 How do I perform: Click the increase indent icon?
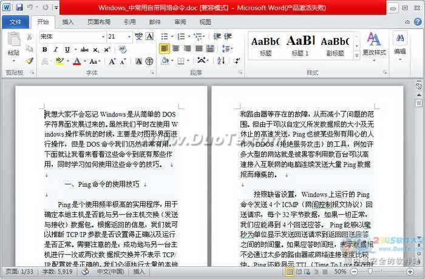click(x=228, y=36)
